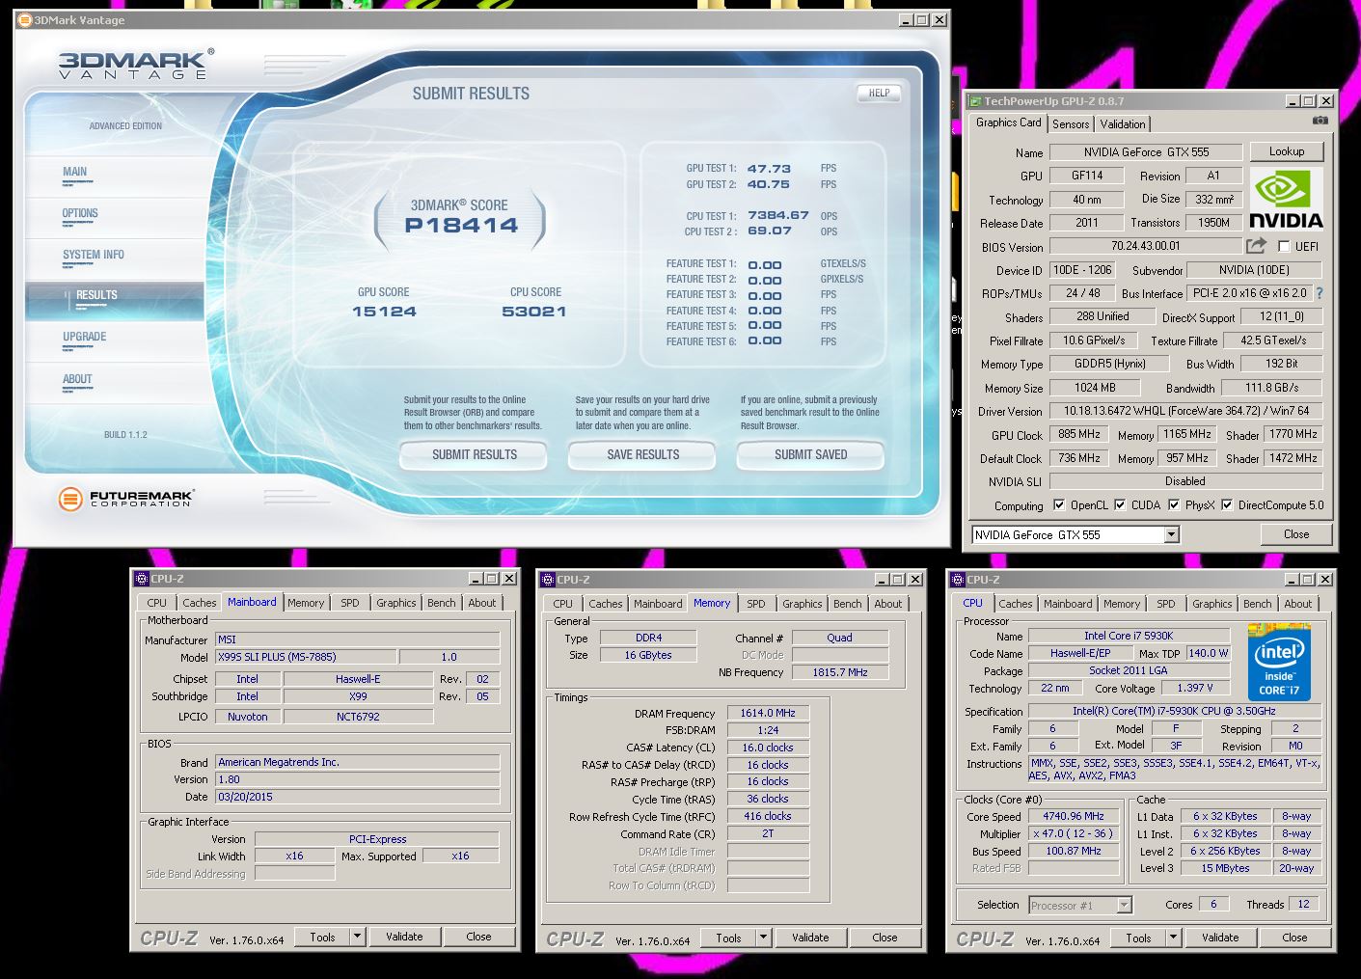Toggle the DirectCompute 5.0 checkbox
This screenshot has height=979, width=1361.
(x=1227, y=504)
